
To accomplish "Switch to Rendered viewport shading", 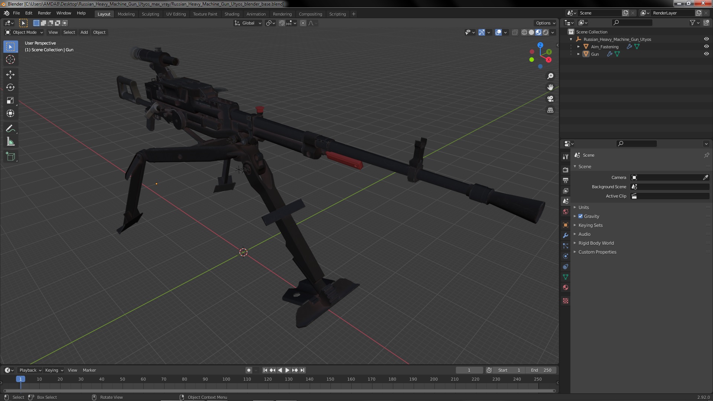I will tap(546, 32).
